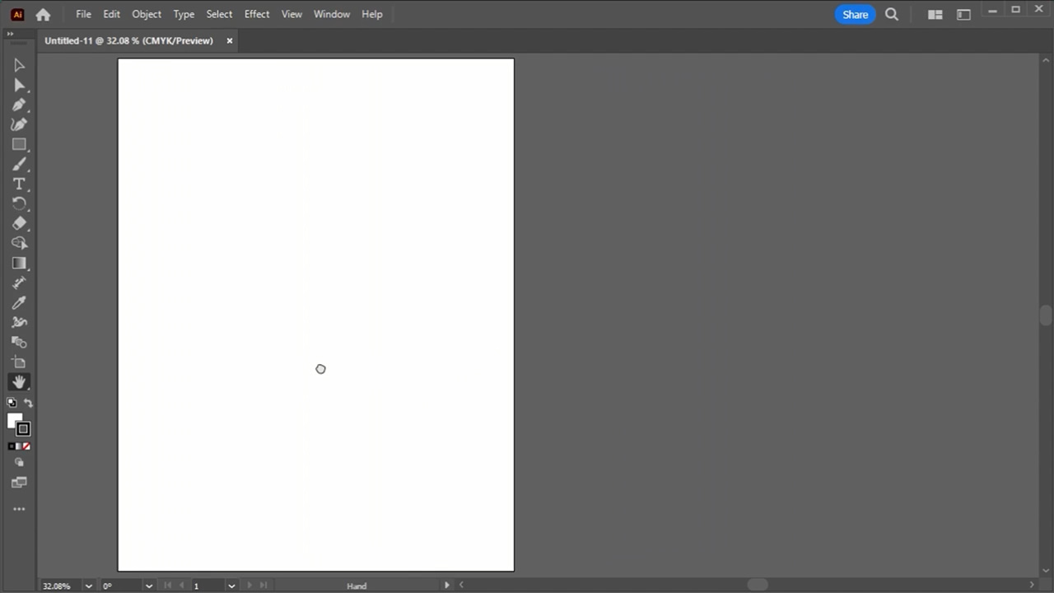Choose the Type tool
This screenshot has width=1054, height=593.
(x=19, y=184)
